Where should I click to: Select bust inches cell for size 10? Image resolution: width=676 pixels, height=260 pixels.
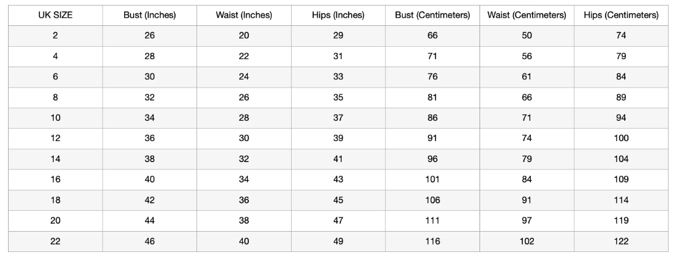pyautogui.click(x=150, y=118)
